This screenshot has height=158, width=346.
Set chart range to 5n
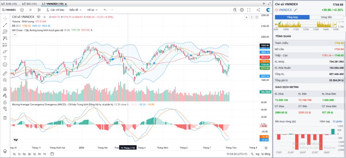[40, 154]
